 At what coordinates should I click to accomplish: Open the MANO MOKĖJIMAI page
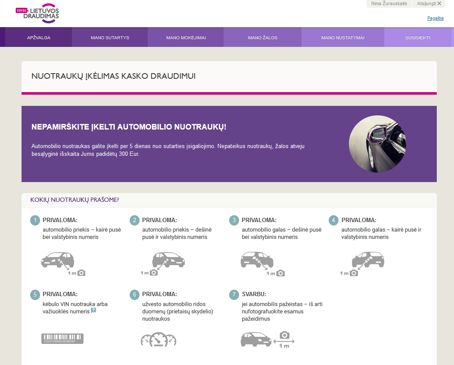click(x=185, y=37)
